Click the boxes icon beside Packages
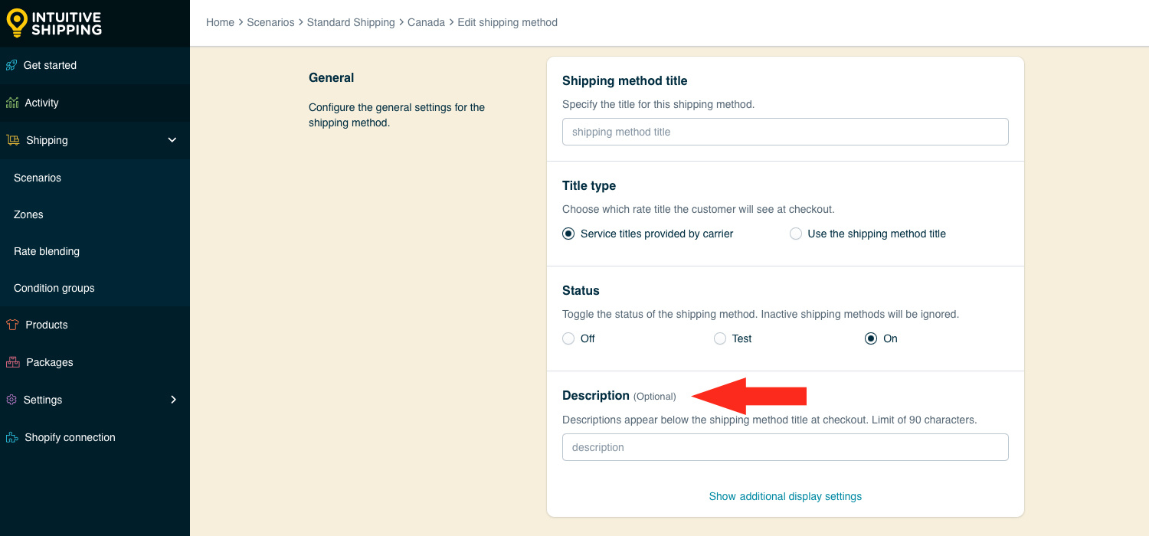This screenshot has height=536, width=1149. (12, 362)
